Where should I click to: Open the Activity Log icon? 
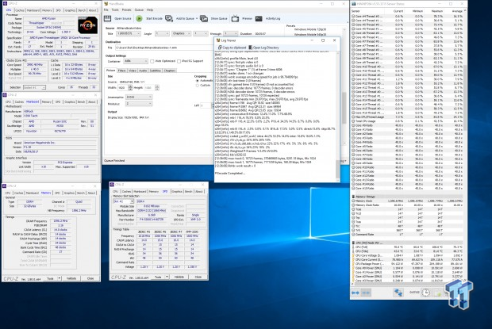259,18
